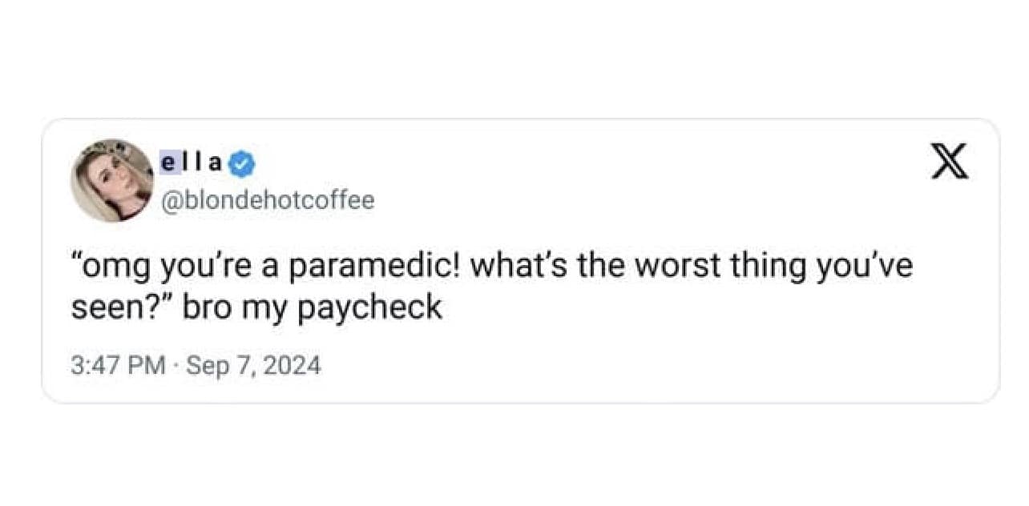The height and width of the screenshot is (506, 1029).
Task: Click the word worst in the tweet
Action: point(672,266)
